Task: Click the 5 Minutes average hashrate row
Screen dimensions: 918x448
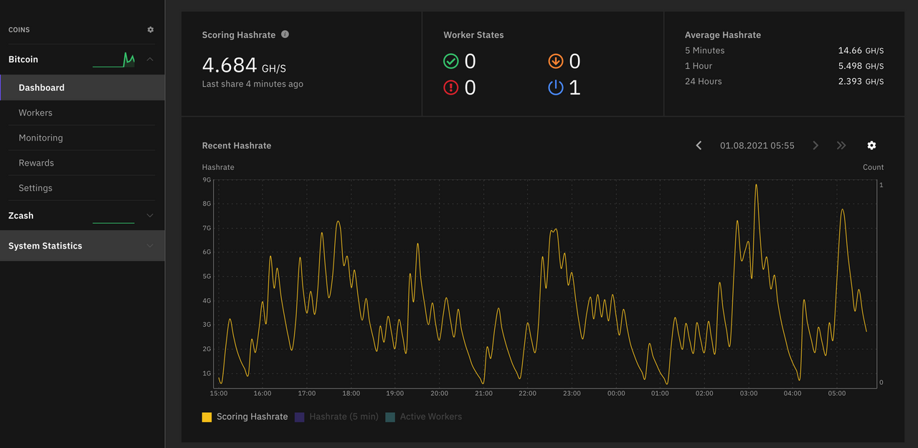Action: [x=785, y=51]
